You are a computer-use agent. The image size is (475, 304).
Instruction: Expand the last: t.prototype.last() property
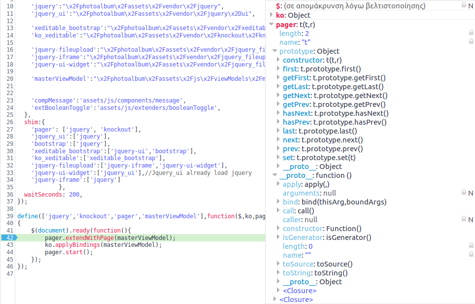(278, 131)
